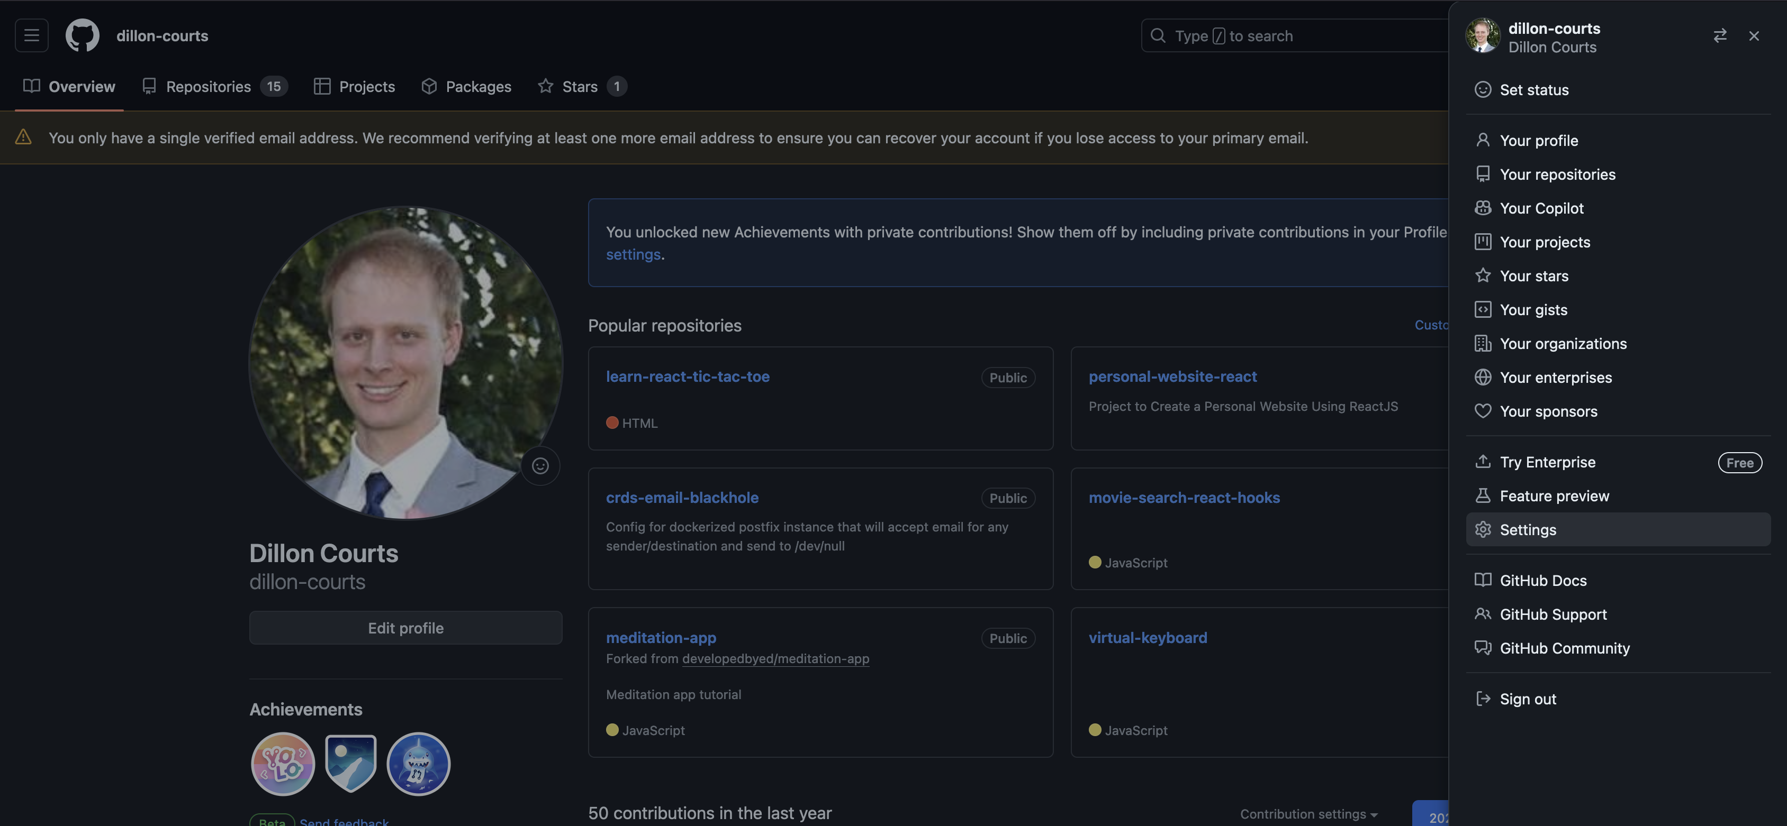Click the developedbyed/meditation-app fork link

coord(775,659)
